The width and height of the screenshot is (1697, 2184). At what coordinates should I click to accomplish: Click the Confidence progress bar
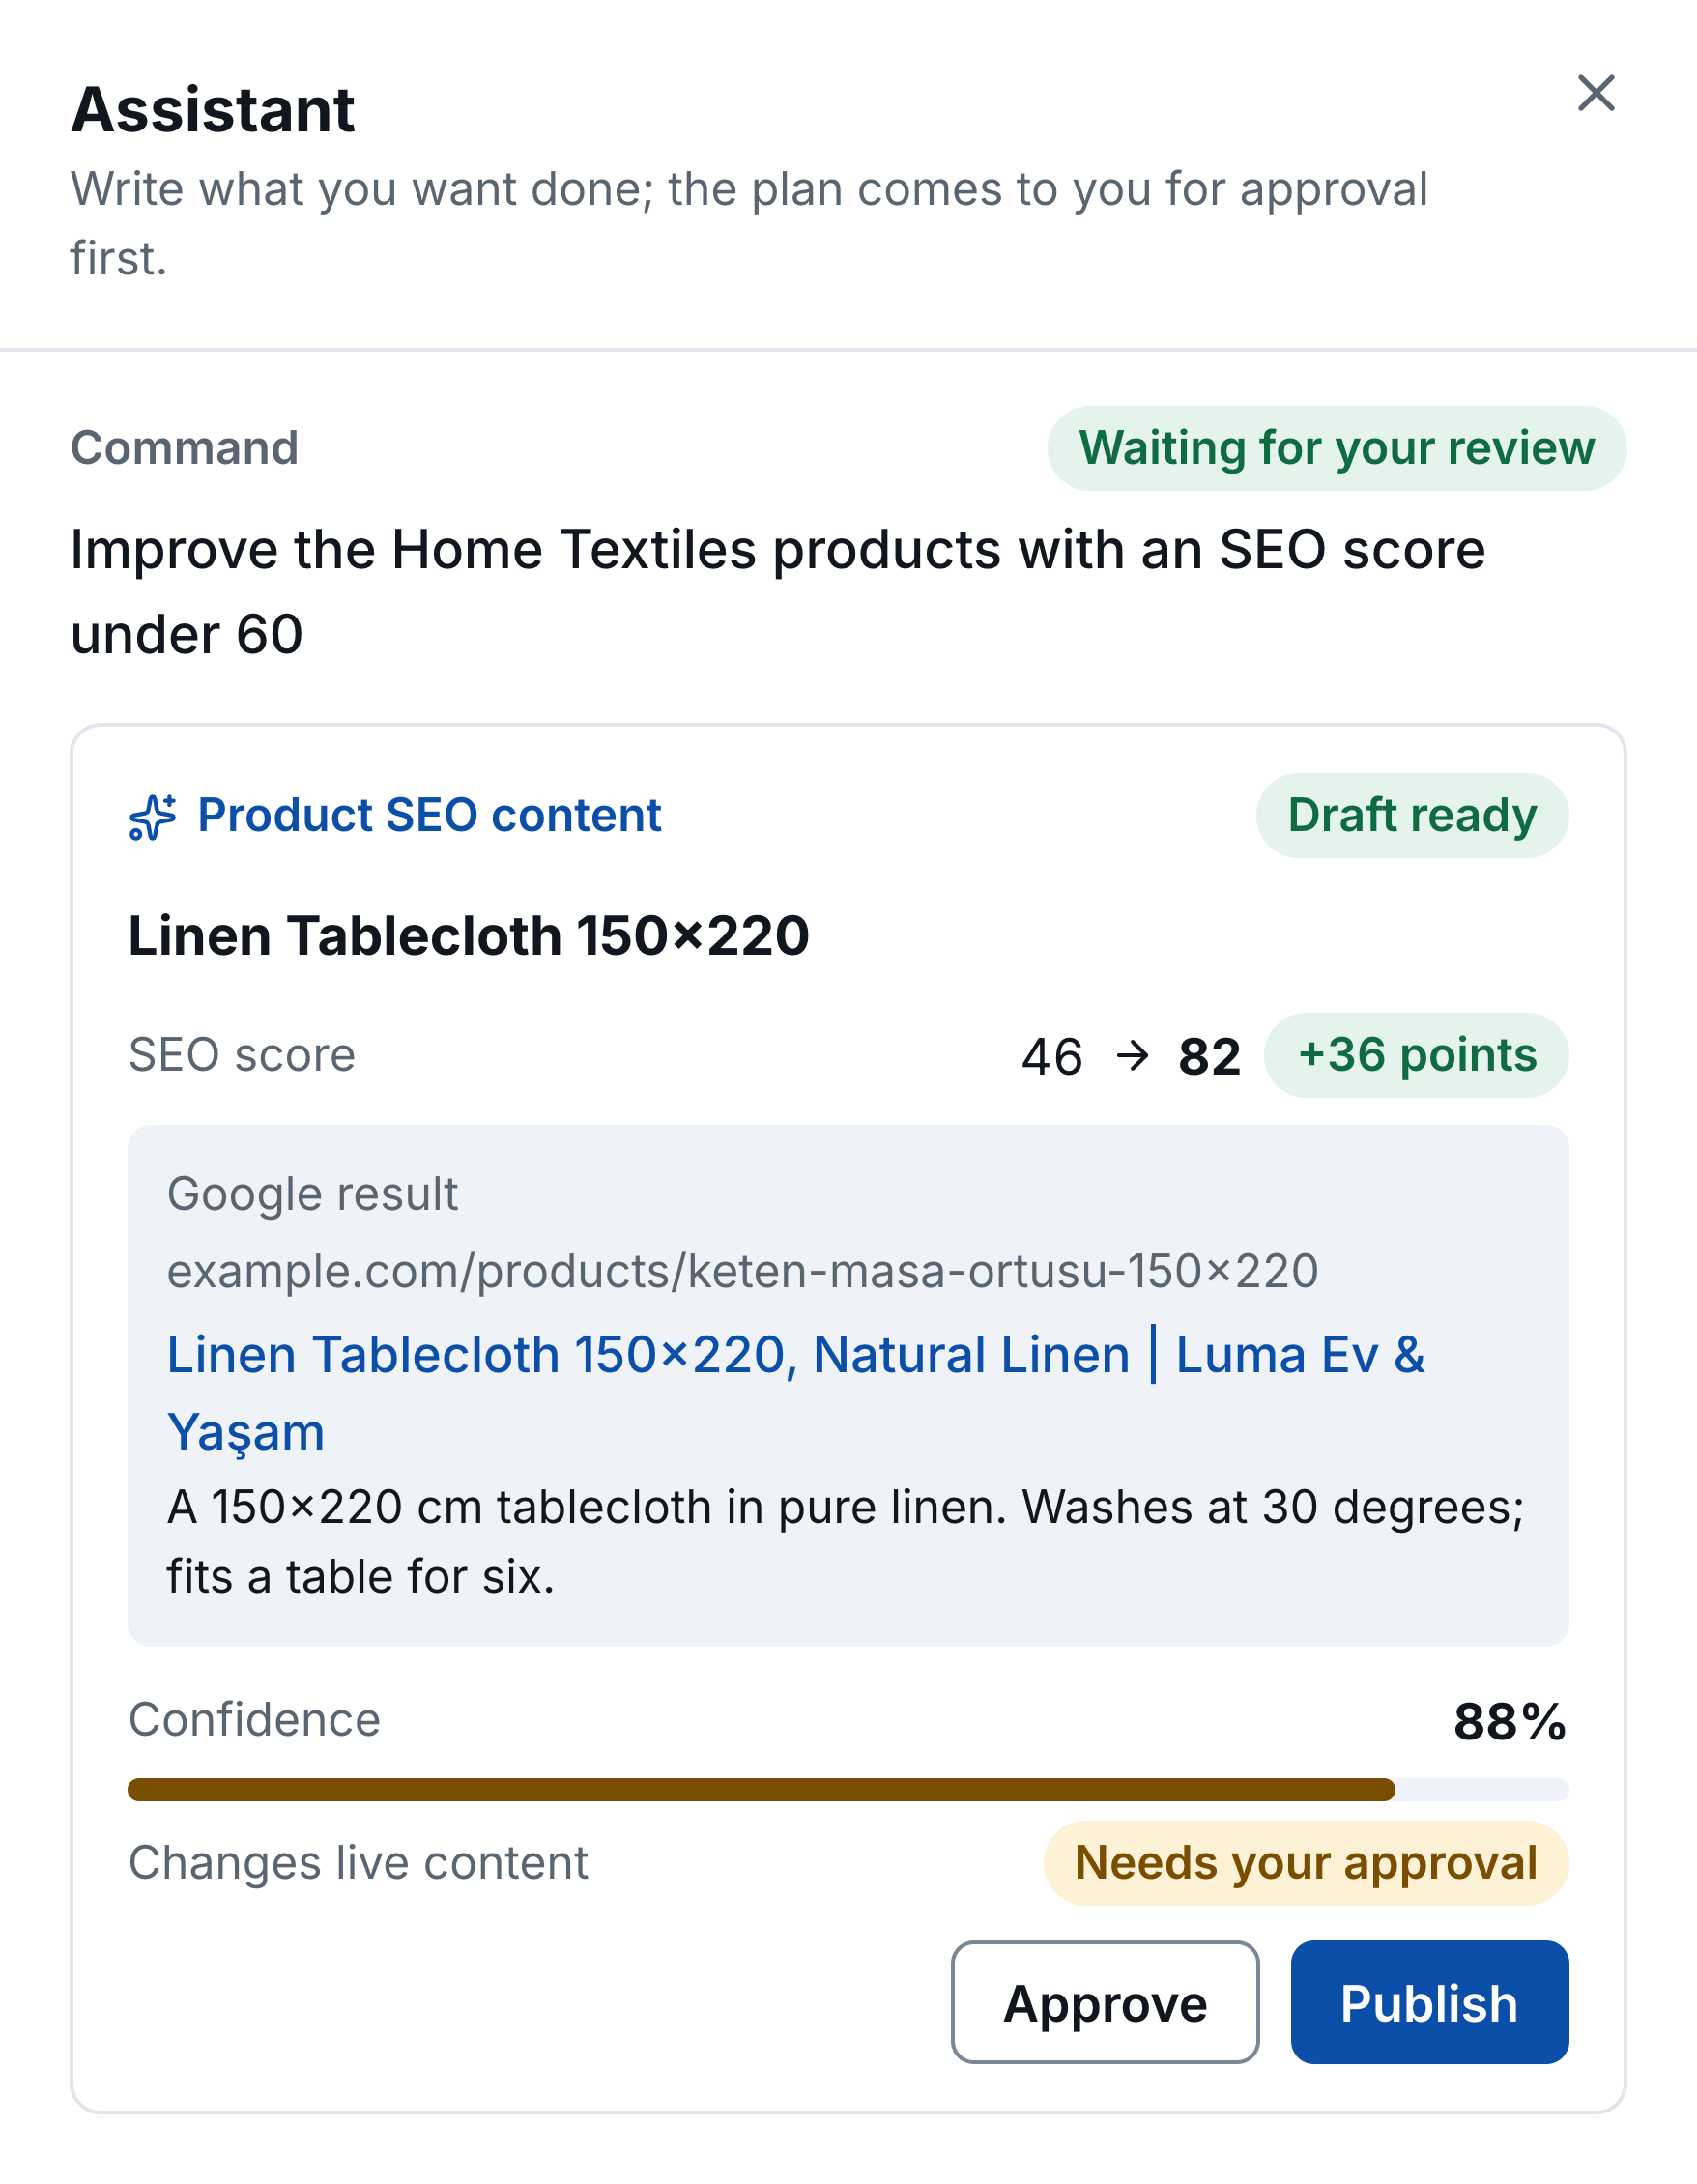[x=848, y=1790]
